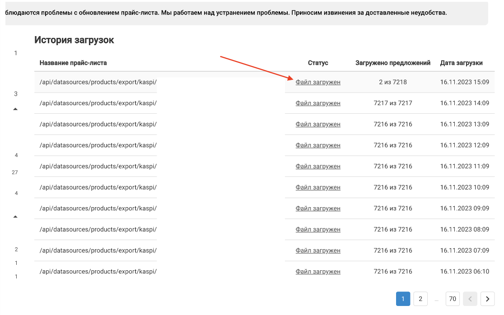Open 'Файл загружен' link for 09:09 upload
The height and width of the screenshot is (315, 504).
318,208
